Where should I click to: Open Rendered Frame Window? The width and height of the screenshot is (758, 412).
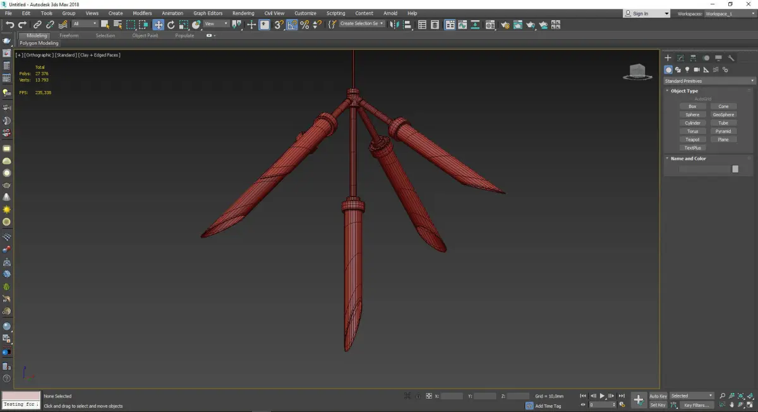pos(518,25)
